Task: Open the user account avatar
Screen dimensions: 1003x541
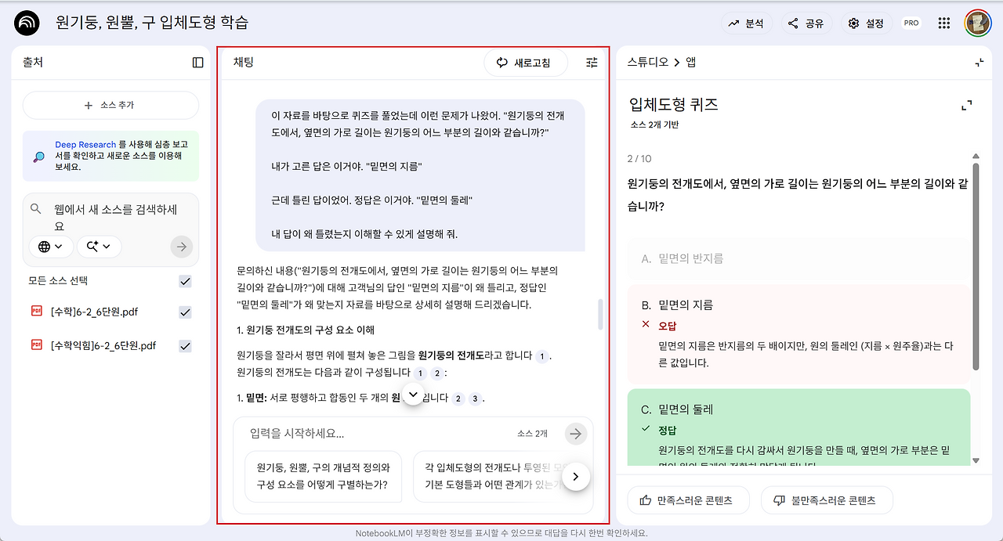Action: tap(978, 23)
